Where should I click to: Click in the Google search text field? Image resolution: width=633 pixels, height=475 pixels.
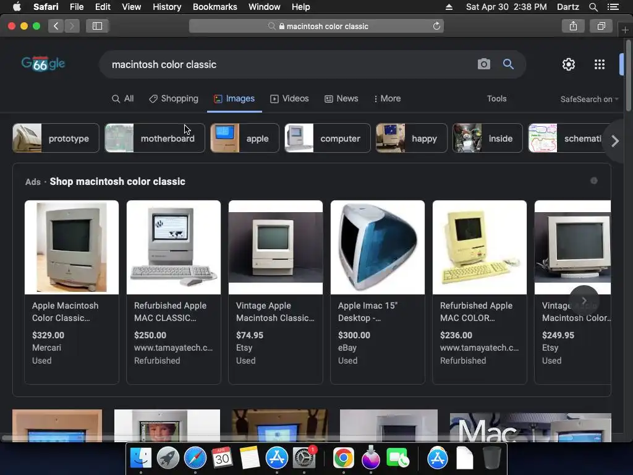click(x=283, y=64)
